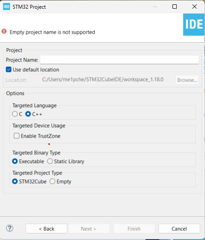Choose Static Library binary type

pyautogui.click(x=50, y=161)
